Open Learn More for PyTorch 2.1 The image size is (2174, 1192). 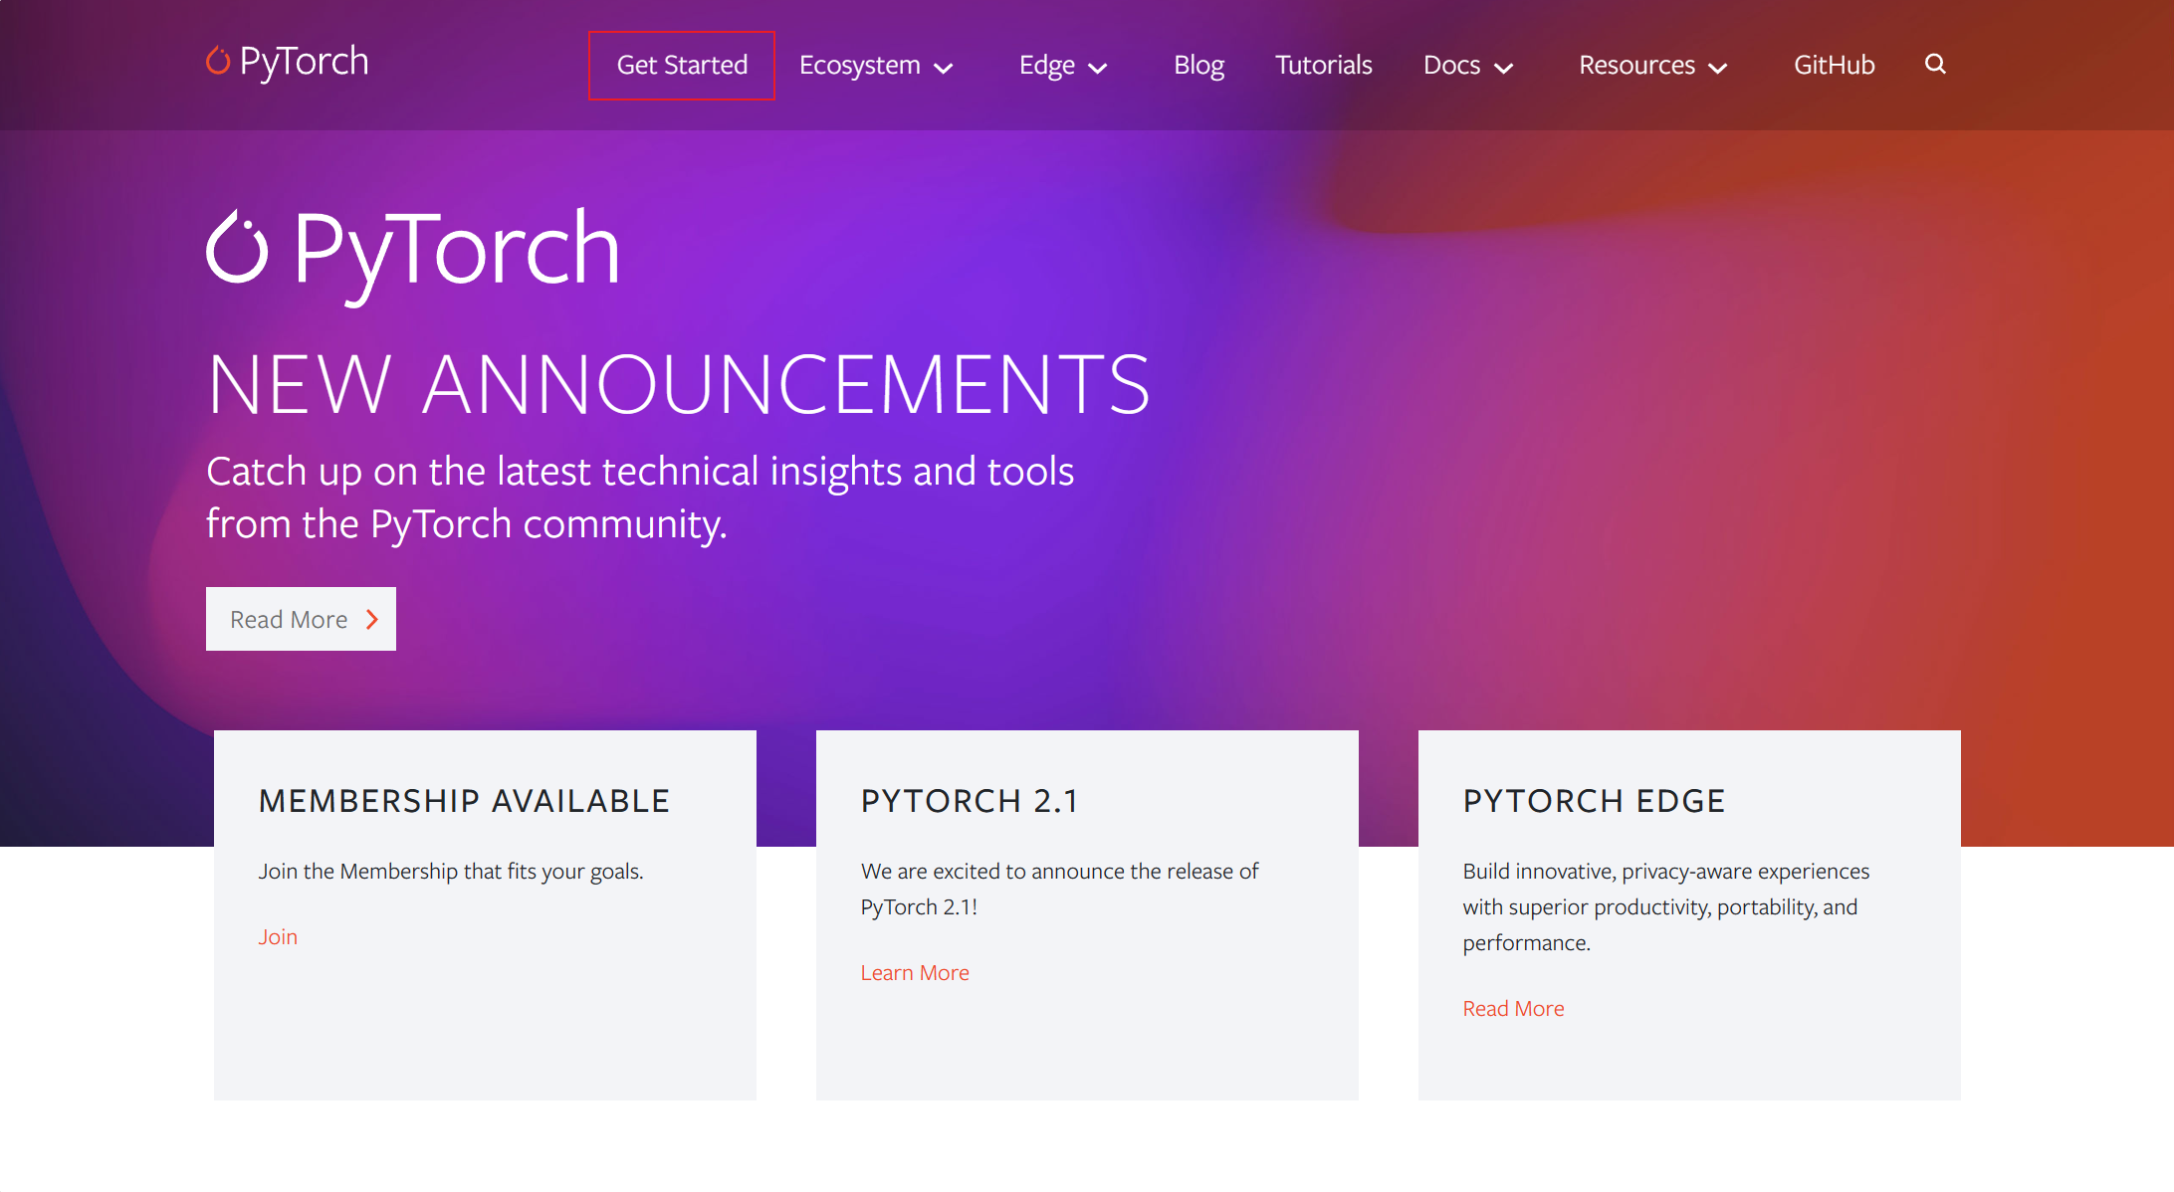click(914, 972)
